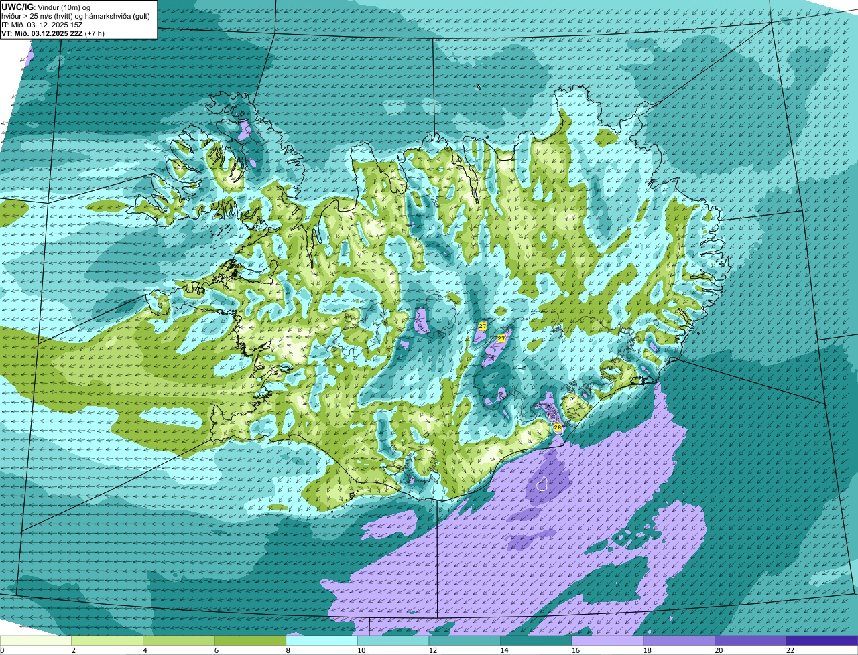The width and height of the screenshot is (858, 655).
Task: Select the 2–4 m/s light green legend swatch
Action: 107,640
